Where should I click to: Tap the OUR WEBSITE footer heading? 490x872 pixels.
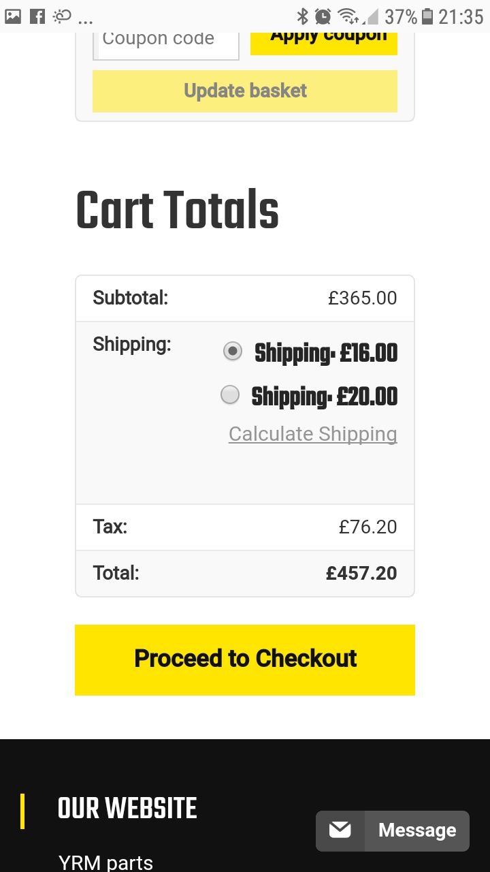coord(127,809)
